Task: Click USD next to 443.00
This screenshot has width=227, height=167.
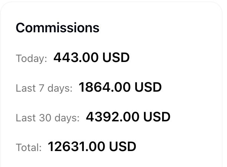Action: click(116, 58)
